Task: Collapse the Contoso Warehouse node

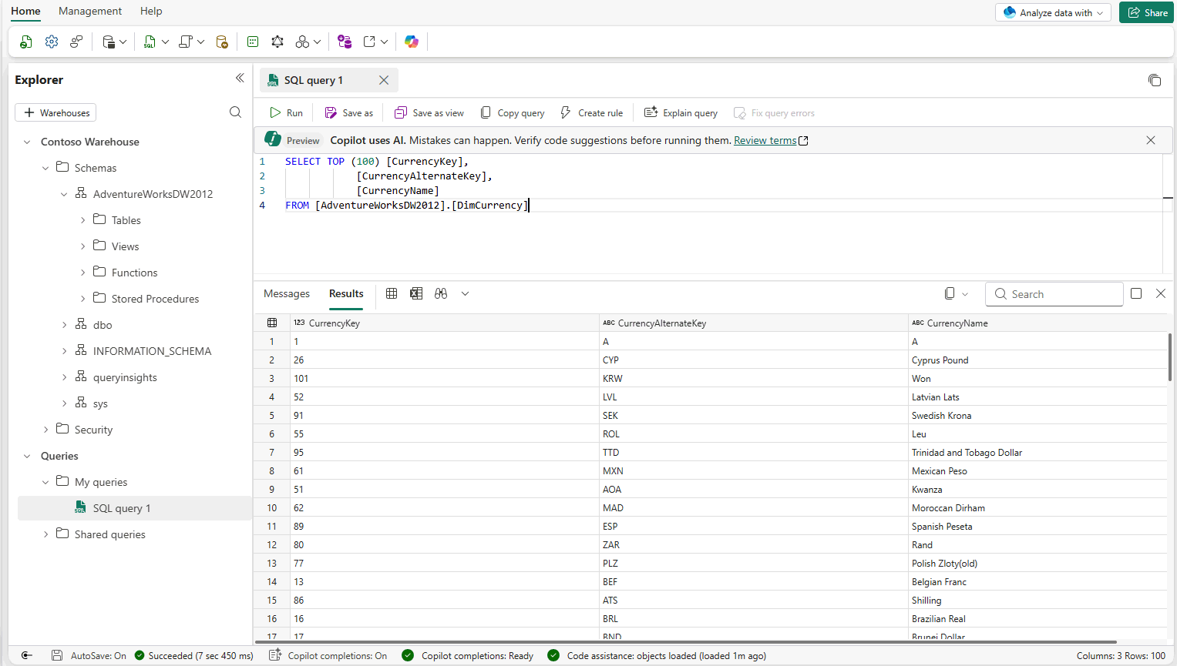Action: pos(27,142)
